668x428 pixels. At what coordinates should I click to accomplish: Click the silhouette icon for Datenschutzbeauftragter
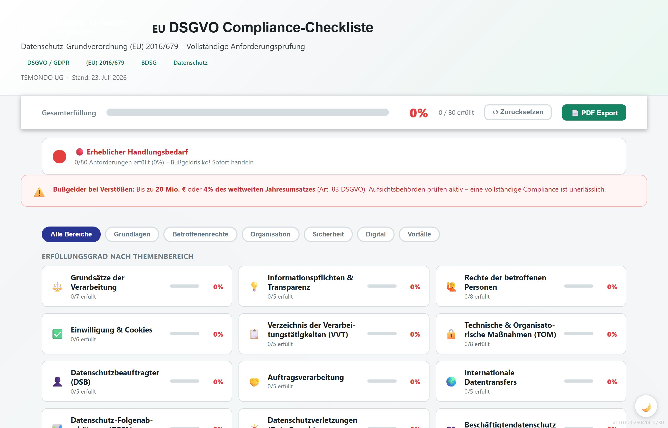tap(57, 382)
